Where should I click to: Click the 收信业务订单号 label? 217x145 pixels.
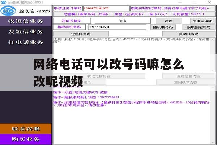68,8
